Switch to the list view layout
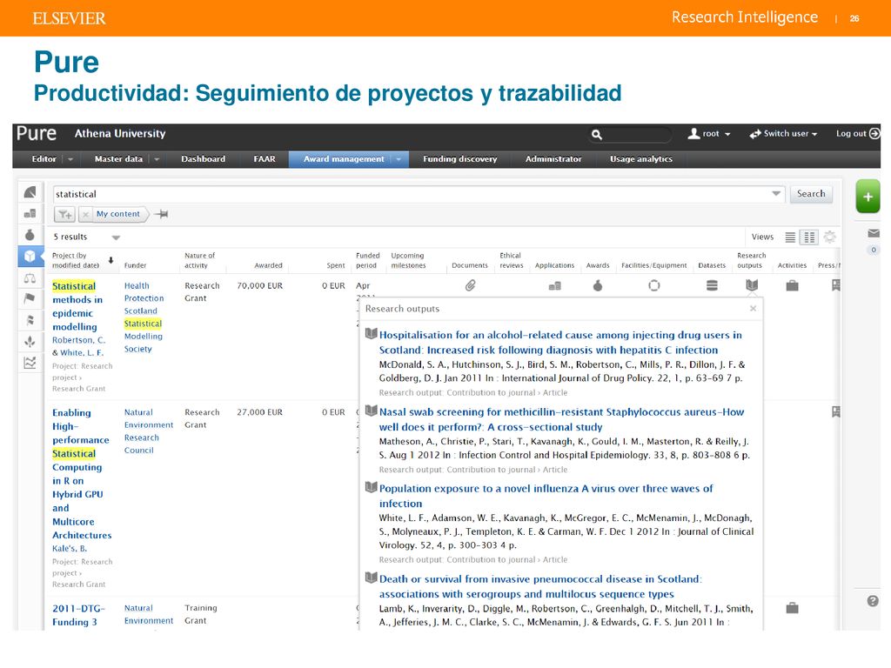The image size is (891, 668). (790, 237)
